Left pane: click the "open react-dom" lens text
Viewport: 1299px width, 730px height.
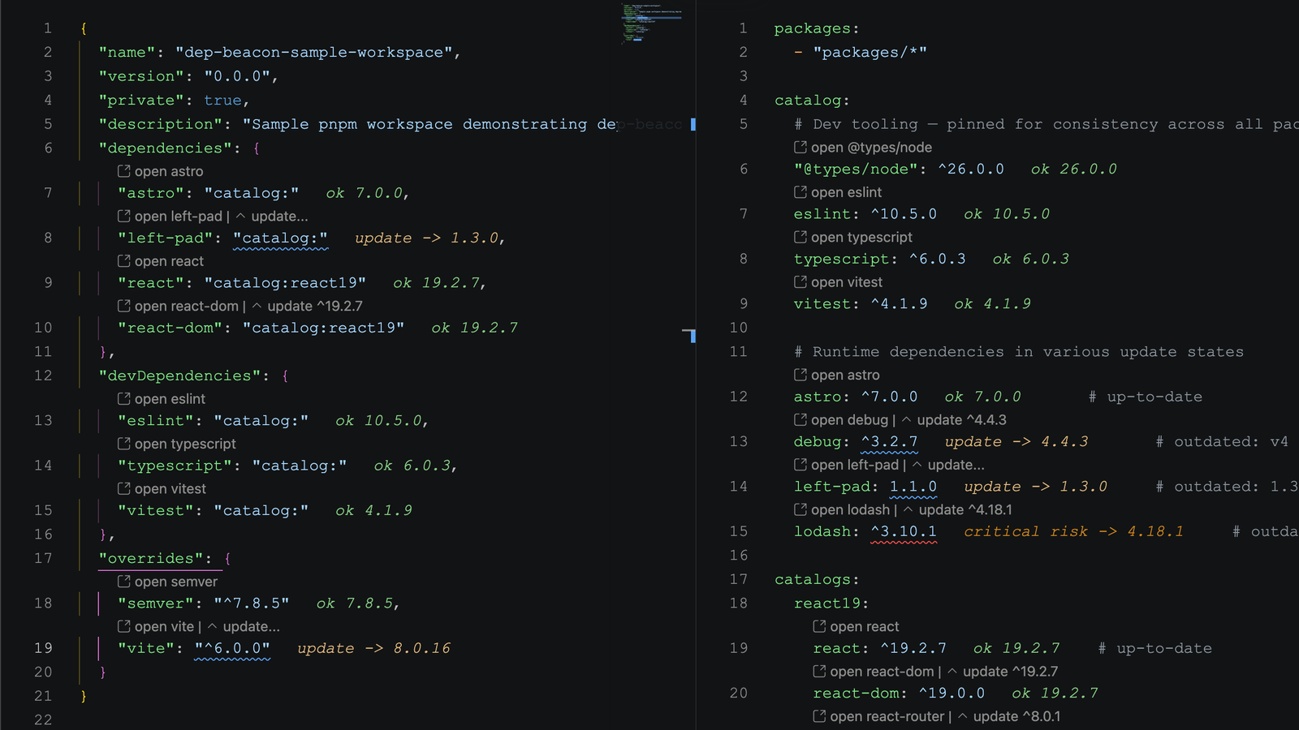(187, 306)
